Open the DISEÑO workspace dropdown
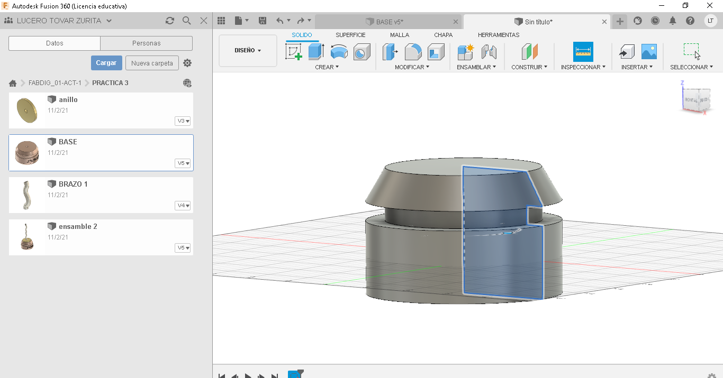 pyautogui.click(x=248, y=51)
